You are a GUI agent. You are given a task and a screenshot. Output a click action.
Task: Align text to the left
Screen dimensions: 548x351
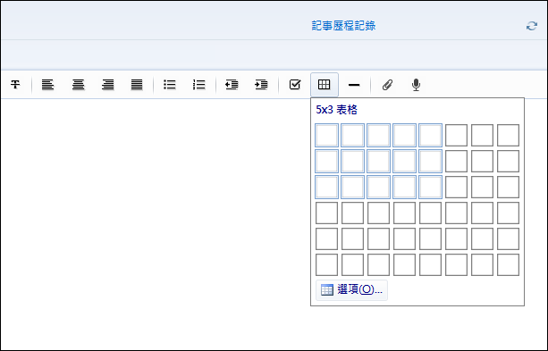click(x=48, y=85)
